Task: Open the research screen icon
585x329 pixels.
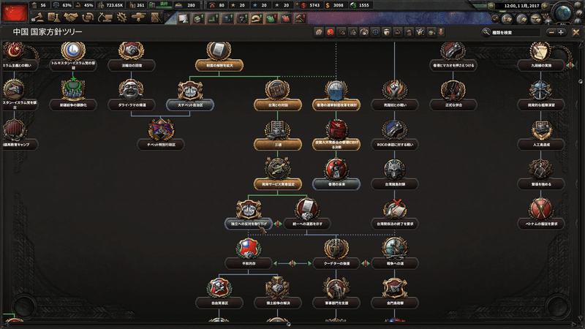Action: (x=54, y=17)
